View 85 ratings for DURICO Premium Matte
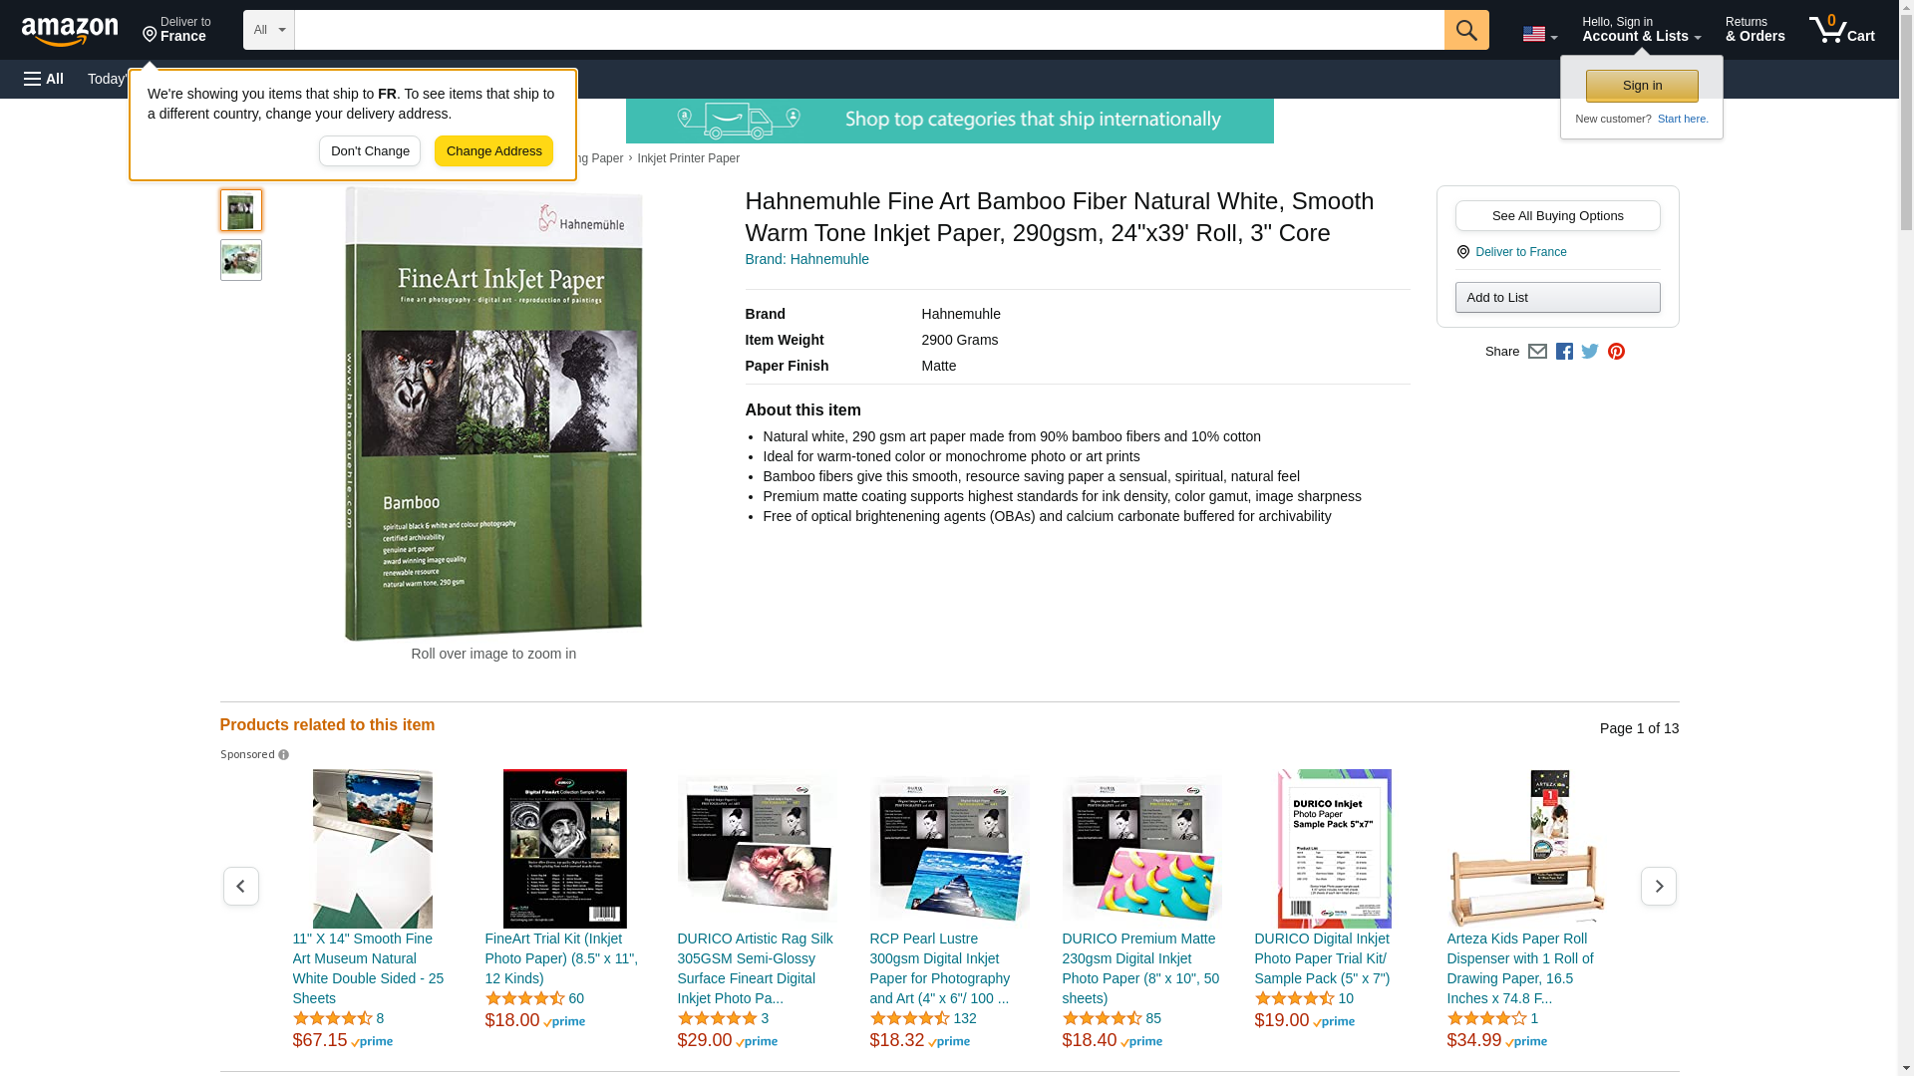Image resolution: width=1914 pixels, height=1076 pixels. coord(1153,1018)
